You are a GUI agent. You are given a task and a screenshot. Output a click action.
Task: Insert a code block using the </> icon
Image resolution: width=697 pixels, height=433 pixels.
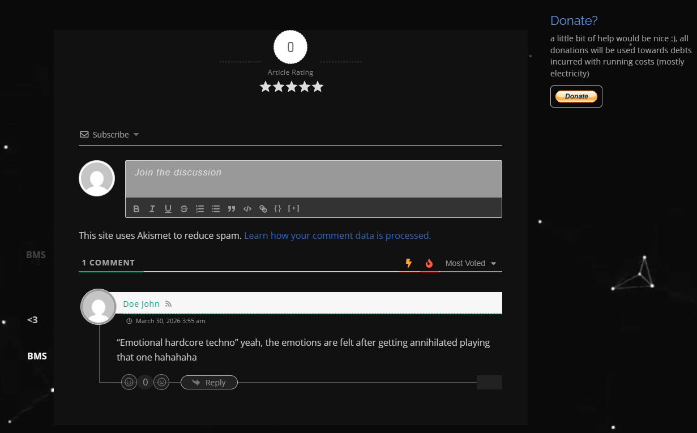247,209
